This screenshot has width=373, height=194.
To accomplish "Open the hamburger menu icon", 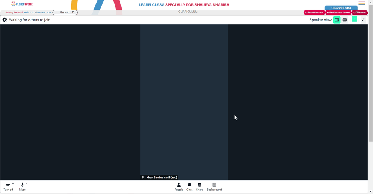I will (x=362, y=3).
